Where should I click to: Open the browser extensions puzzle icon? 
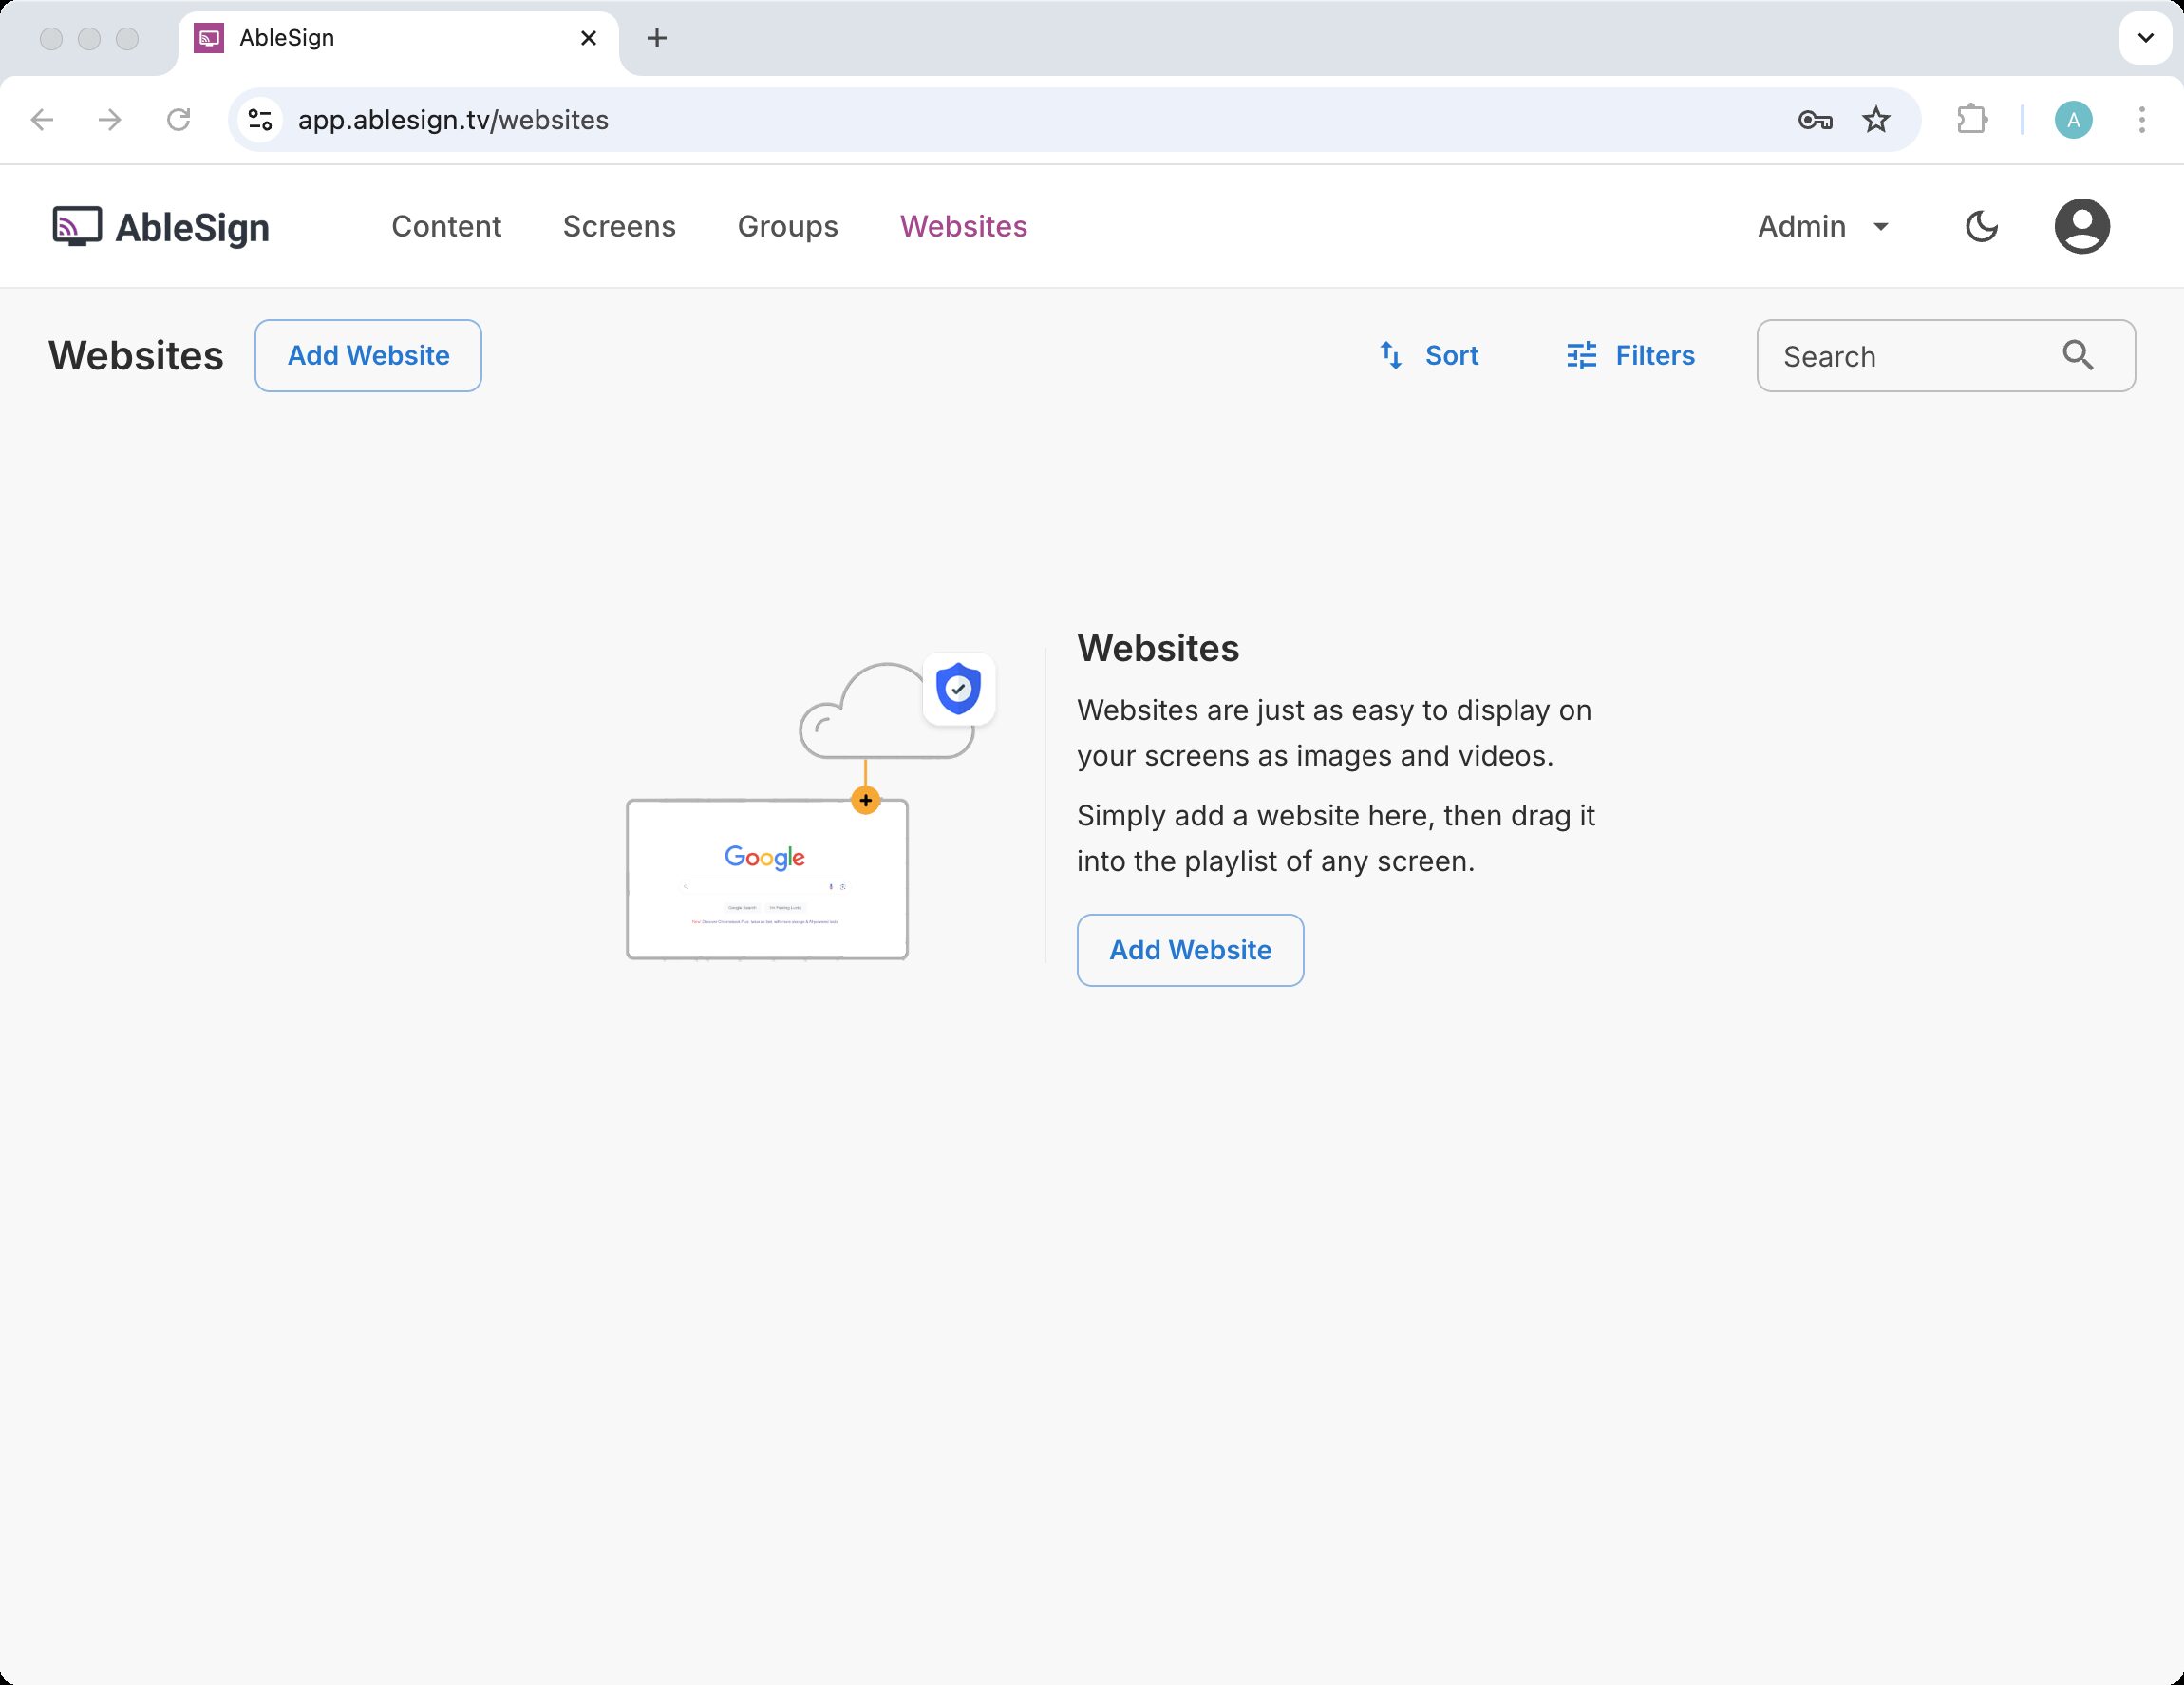[x=1971, y=120]
